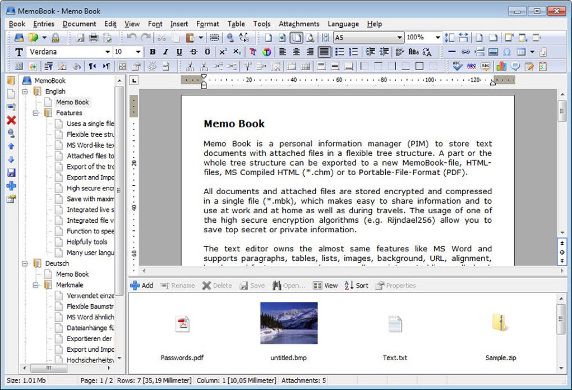Collapse the Features tree node

point(36,113)
